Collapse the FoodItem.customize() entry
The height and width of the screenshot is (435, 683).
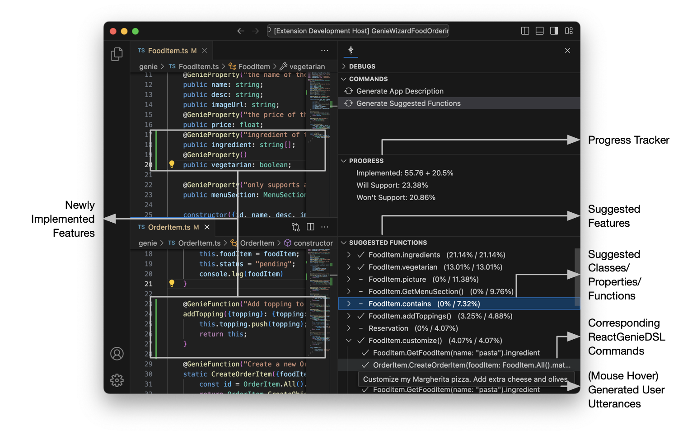coord(349,341)
